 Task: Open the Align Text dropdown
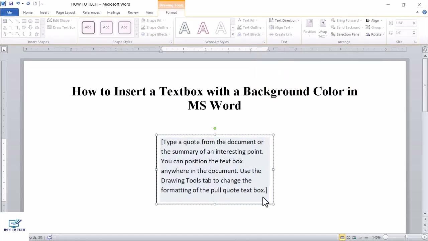(x=281, y=27)
